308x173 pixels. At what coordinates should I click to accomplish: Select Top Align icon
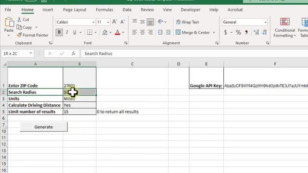[135, 21]
